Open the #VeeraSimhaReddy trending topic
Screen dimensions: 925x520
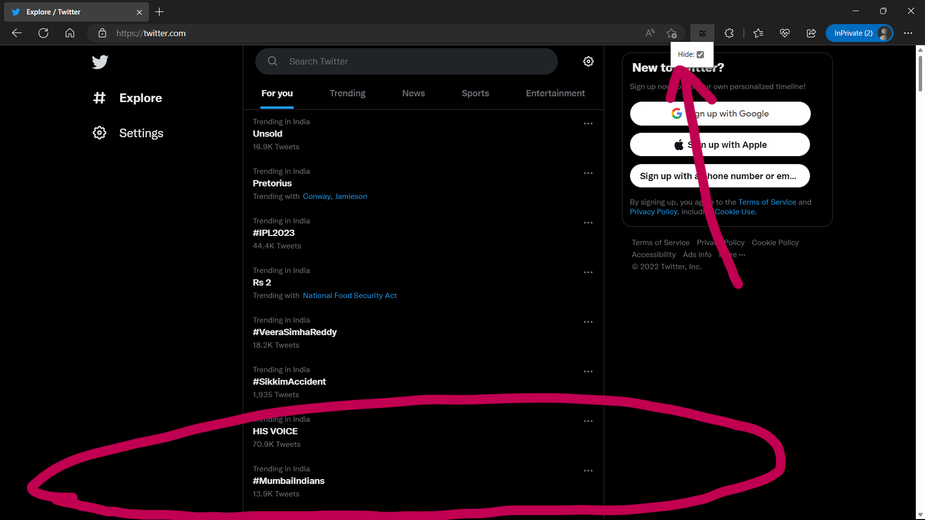pyautogui.click(x=294, y=332)
